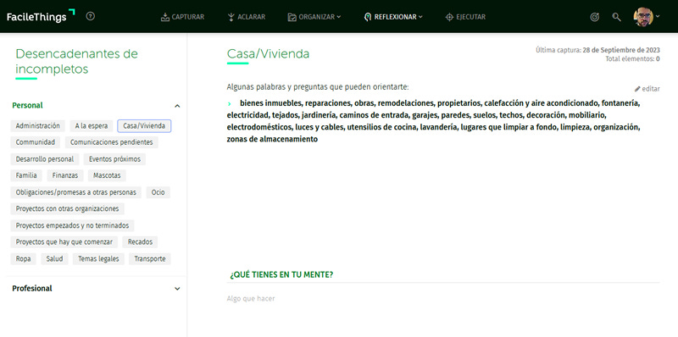Click '¿QUÉ TIENES EN TU MENTE?' heading
The image size is (678, 337).
click(x=281, y=275)
